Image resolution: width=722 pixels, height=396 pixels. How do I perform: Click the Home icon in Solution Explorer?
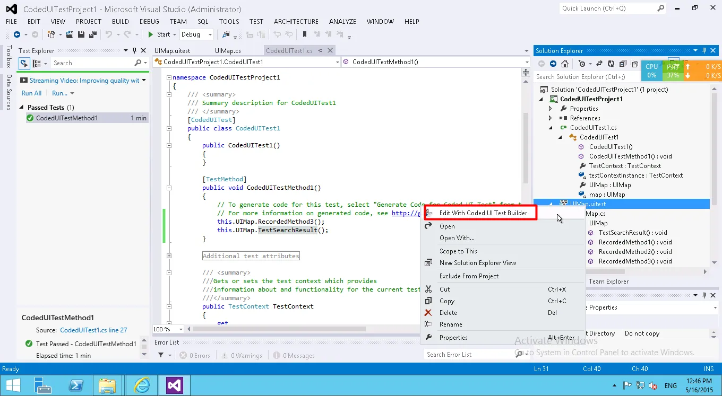coord(565,64)
